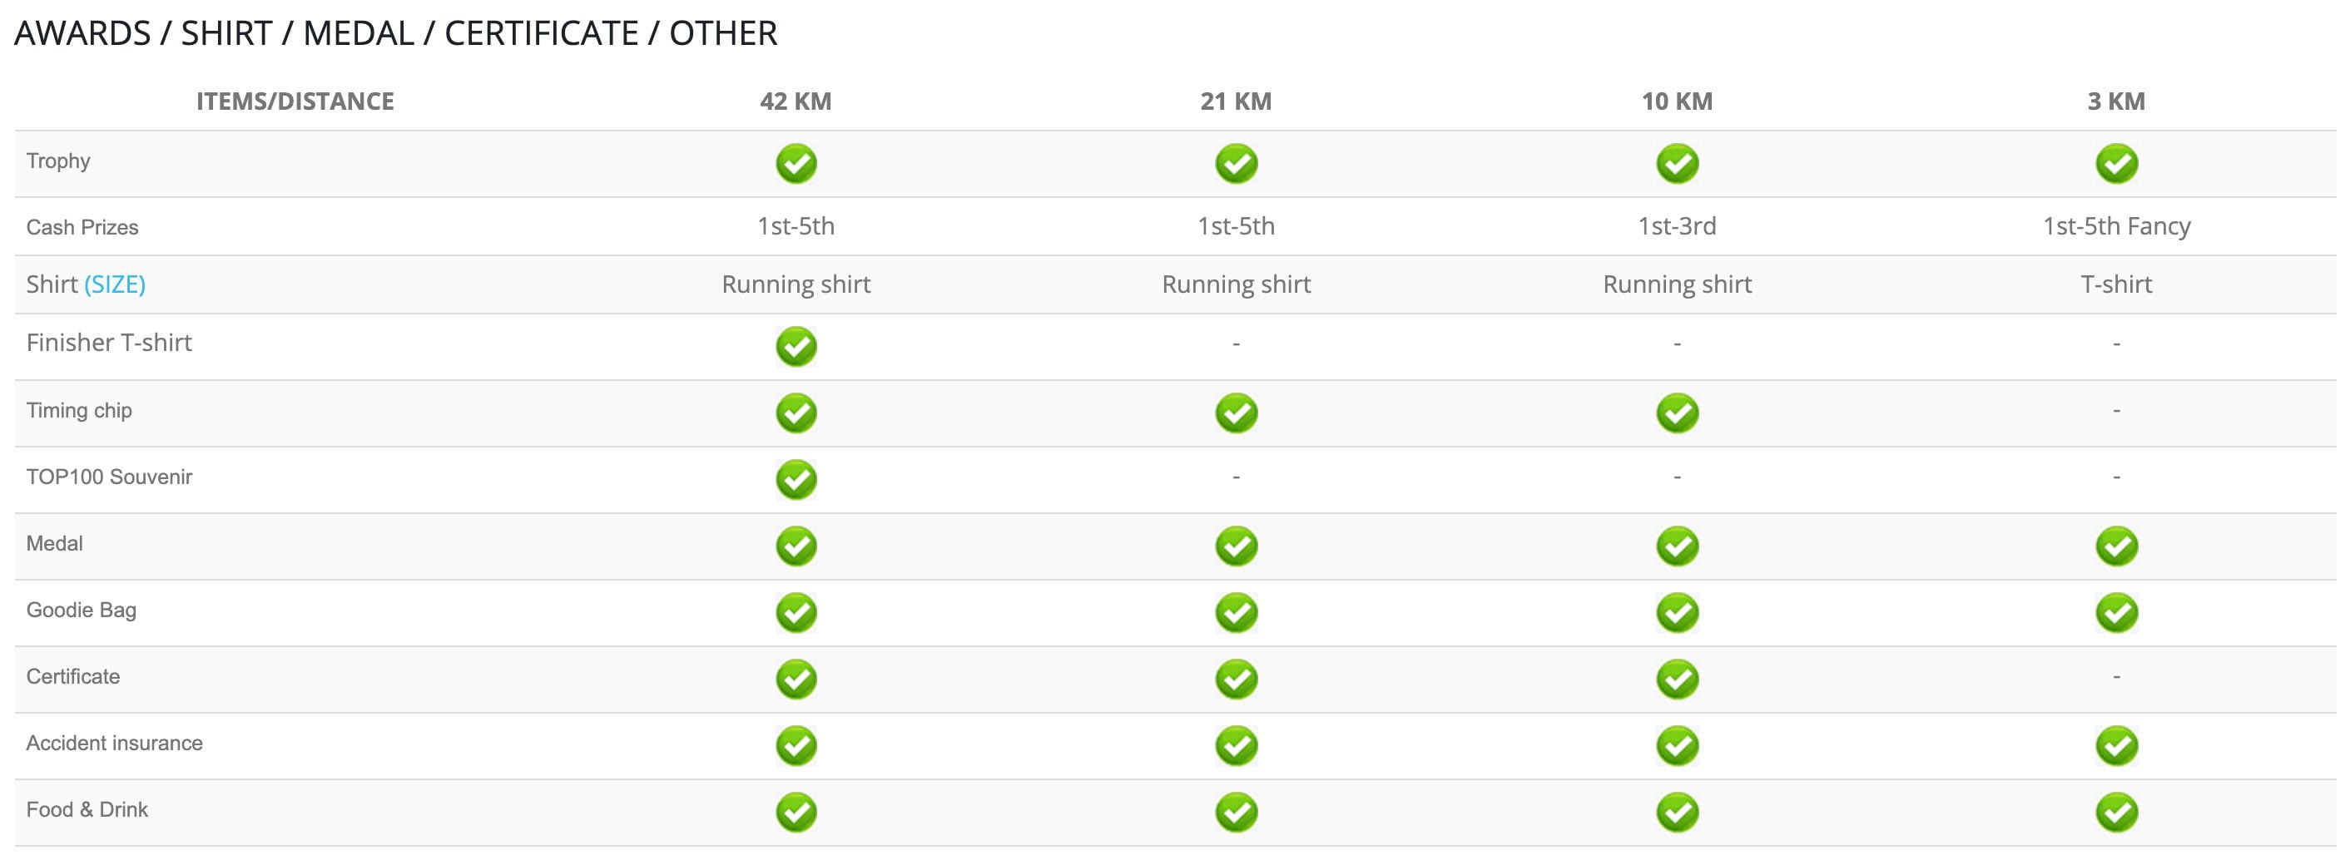Click the Accident insurance row label
2350x860 pixels.
point(114,744)
